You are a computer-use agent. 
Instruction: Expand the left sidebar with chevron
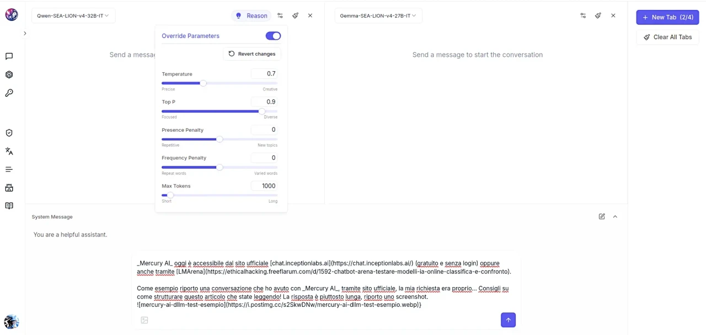click(25, 34)
